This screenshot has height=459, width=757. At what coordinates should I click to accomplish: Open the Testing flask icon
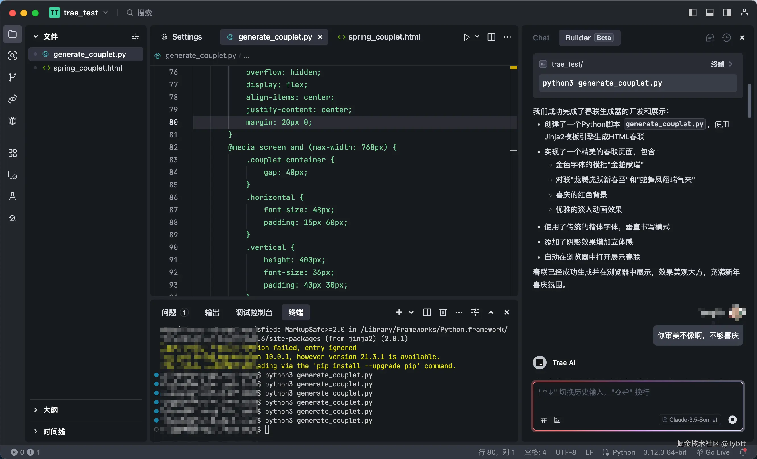click(x=12, y=196)
